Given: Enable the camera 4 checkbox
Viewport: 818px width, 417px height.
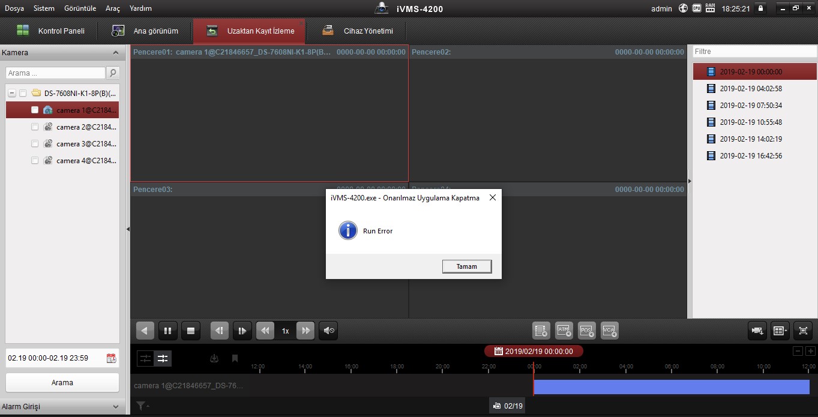Looking at the screenshot, I should (x=35, y=161).
